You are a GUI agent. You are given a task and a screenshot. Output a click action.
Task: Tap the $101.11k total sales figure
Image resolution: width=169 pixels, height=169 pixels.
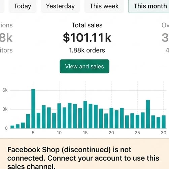pos(87,38)
